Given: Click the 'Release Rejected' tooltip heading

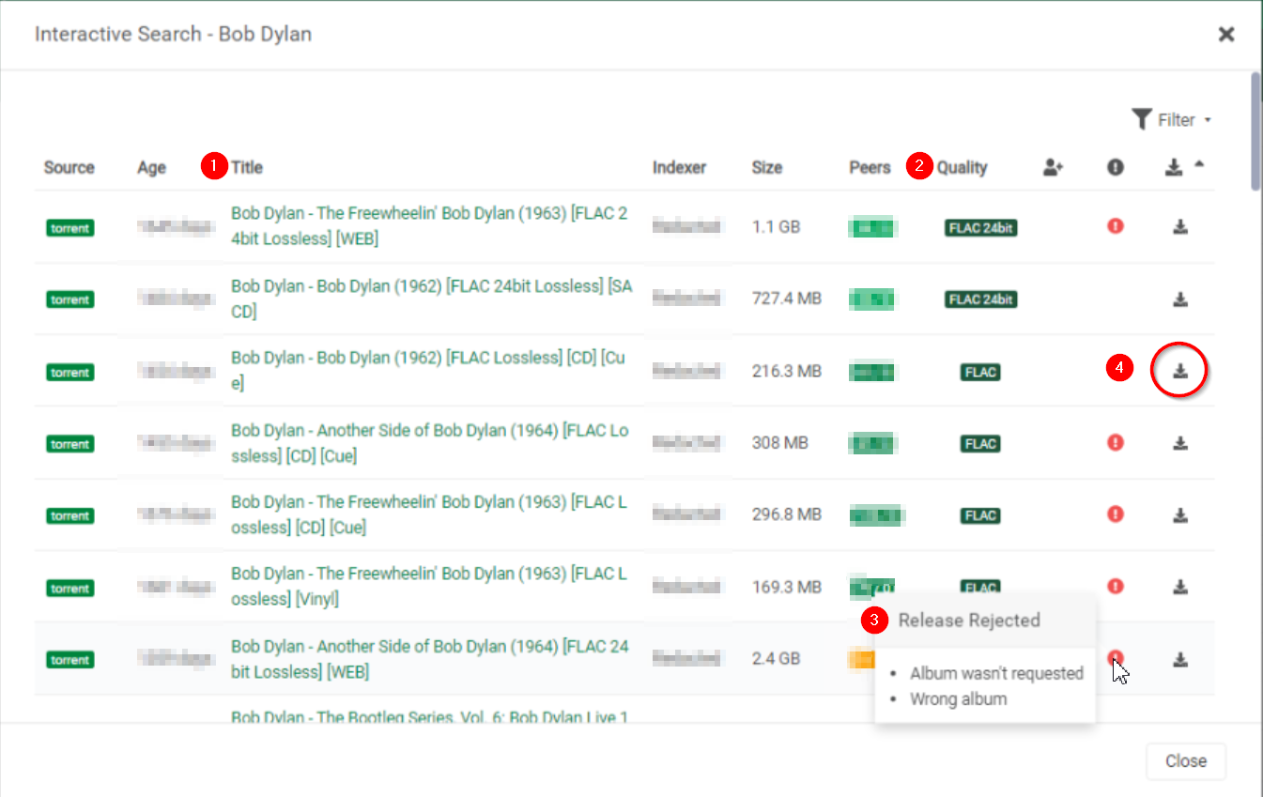Looking at the screenshot, I should click(x=969, y=621).
